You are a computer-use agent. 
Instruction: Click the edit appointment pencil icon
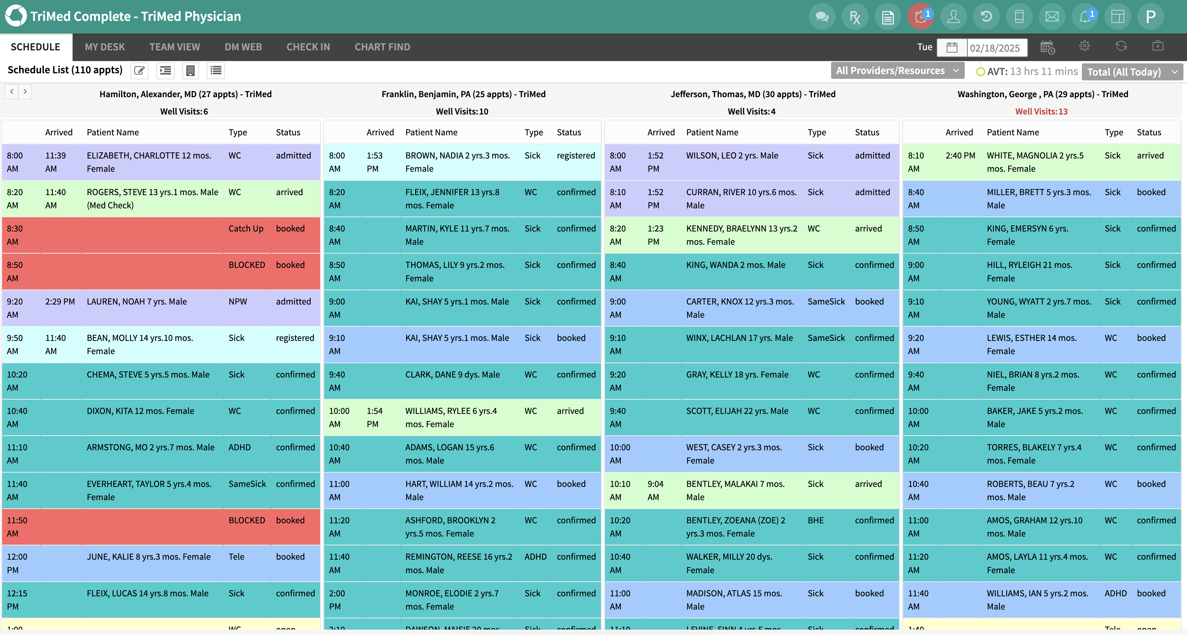[x=140, y=70]
